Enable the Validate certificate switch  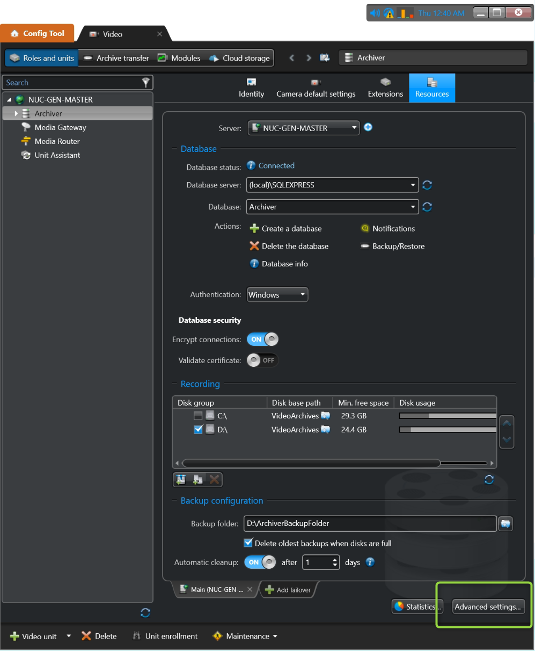click(x=262, y=360)
